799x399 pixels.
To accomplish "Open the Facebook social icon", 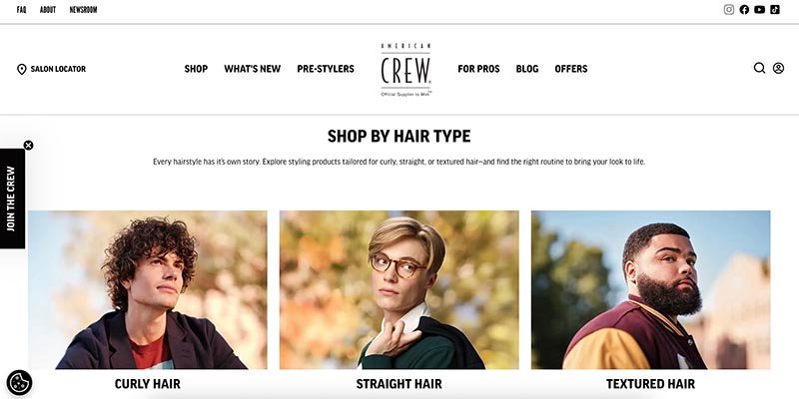I will 744,10.
